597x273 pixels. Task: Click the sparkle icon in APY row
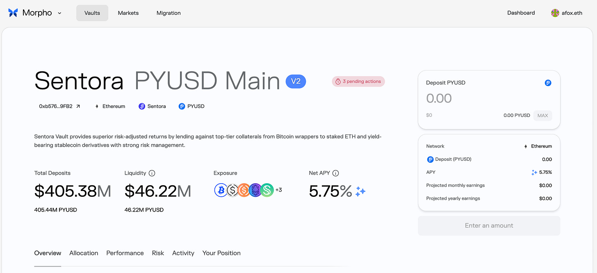click(x=534, y=173)
